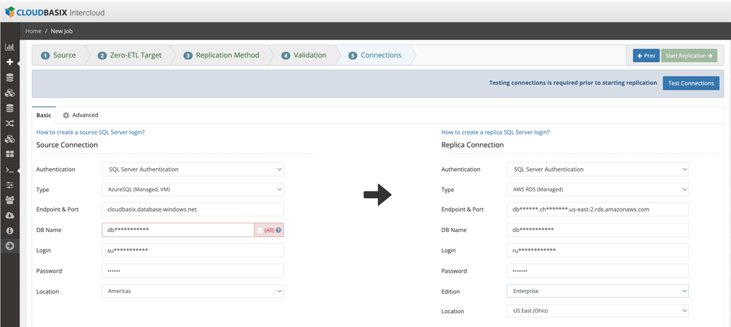Click the plus (new job) sidebar icon
Screen dimensions: 731x327
(10, 62)
